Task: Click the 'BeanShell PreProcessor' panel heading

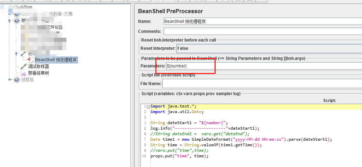Action: tap(170, 11)
